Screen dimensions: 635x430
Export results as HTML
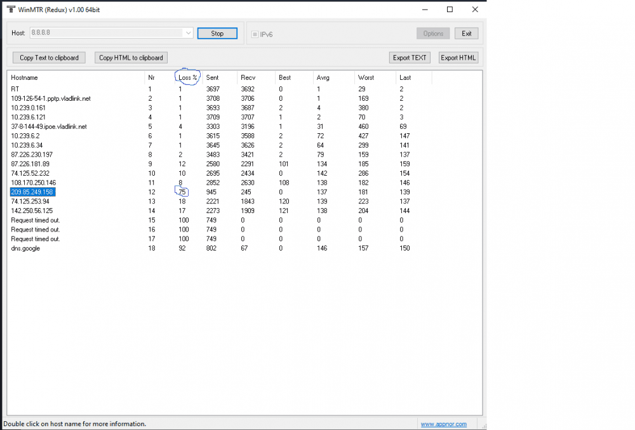click(458, 58)
